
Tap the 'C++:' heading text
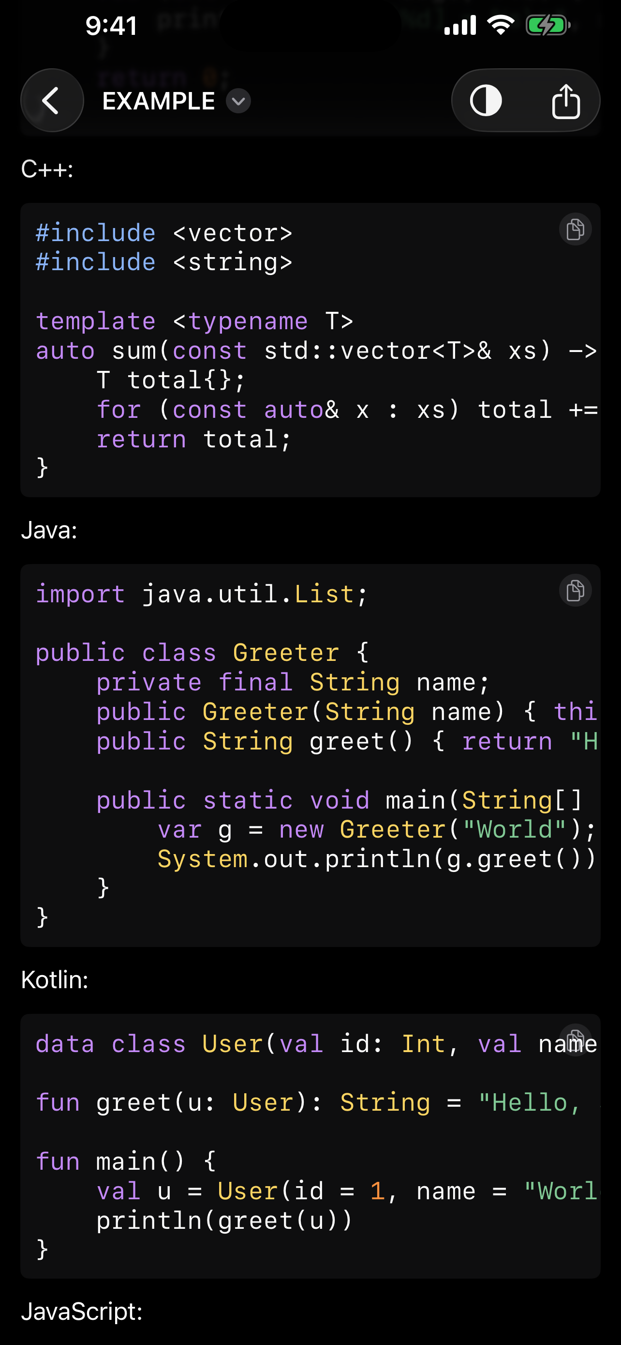[x=47, y=169]
